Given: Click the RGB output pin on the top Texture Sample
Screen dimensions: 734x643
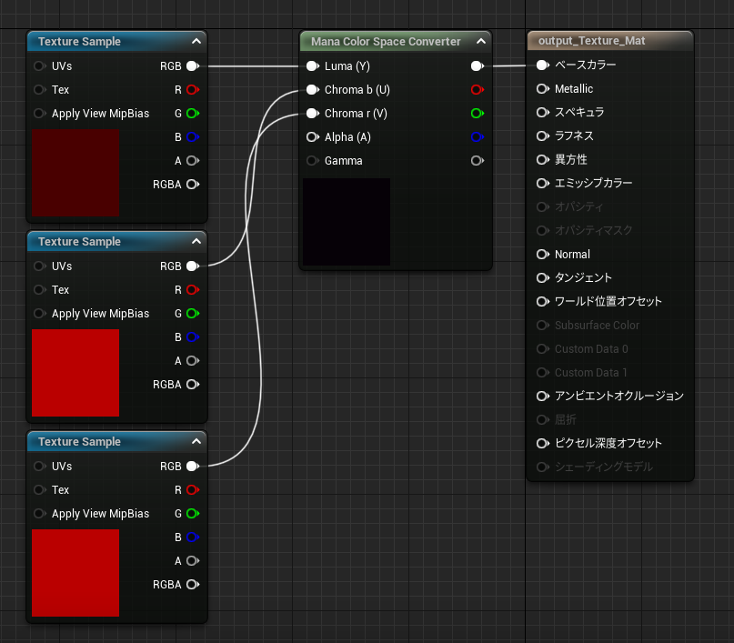Looking at the screenshot, I should pyautogui.click(x=193, y=66).
